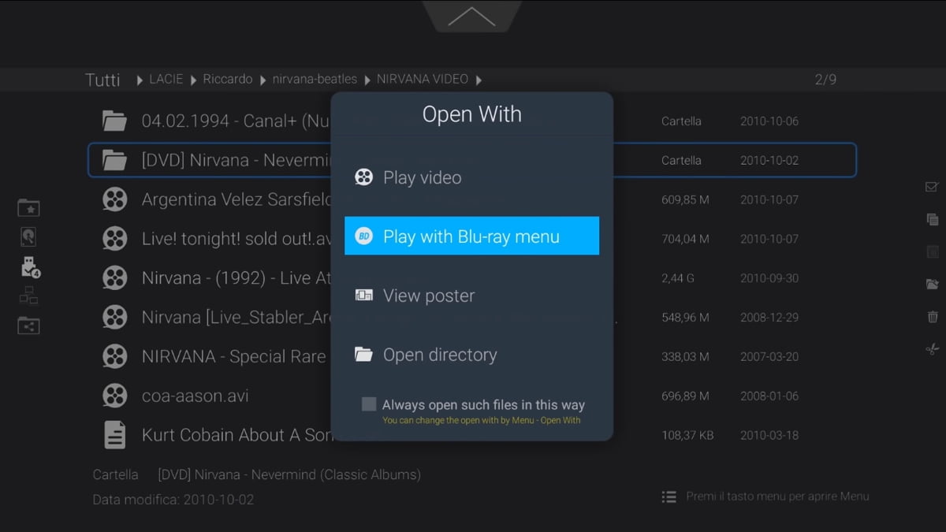Click the film reel icon of coa-aason.avi

114,395
